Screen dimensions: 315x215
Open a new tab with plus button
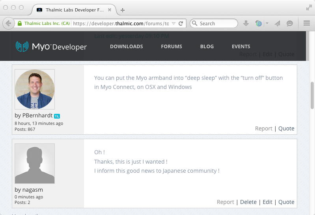(123, 10)
